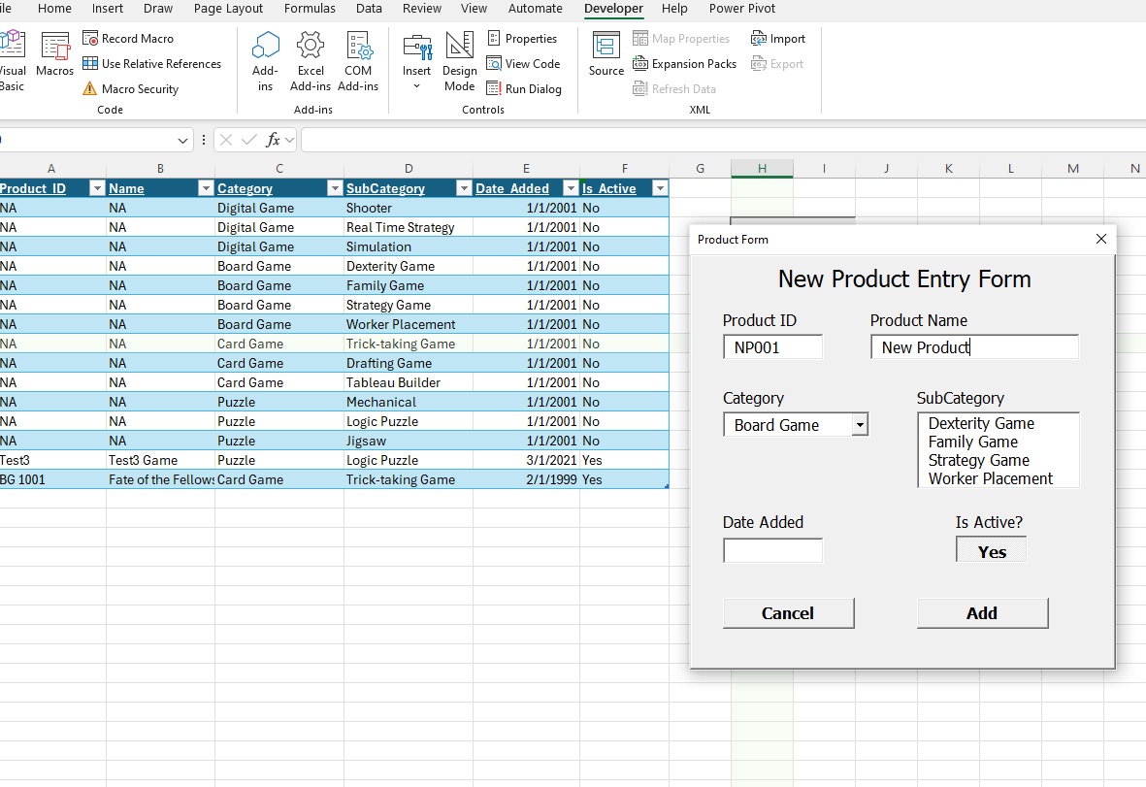Toggle Use Relative References
This screenshot has width=1146, height=787.
coord(151,64)
